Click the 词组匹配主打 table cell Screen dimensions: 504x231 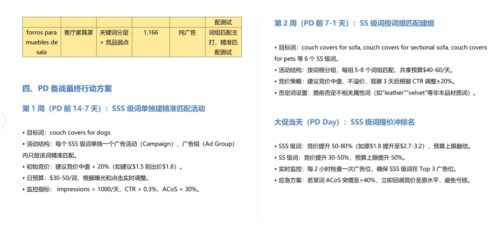tap(224, 42)
